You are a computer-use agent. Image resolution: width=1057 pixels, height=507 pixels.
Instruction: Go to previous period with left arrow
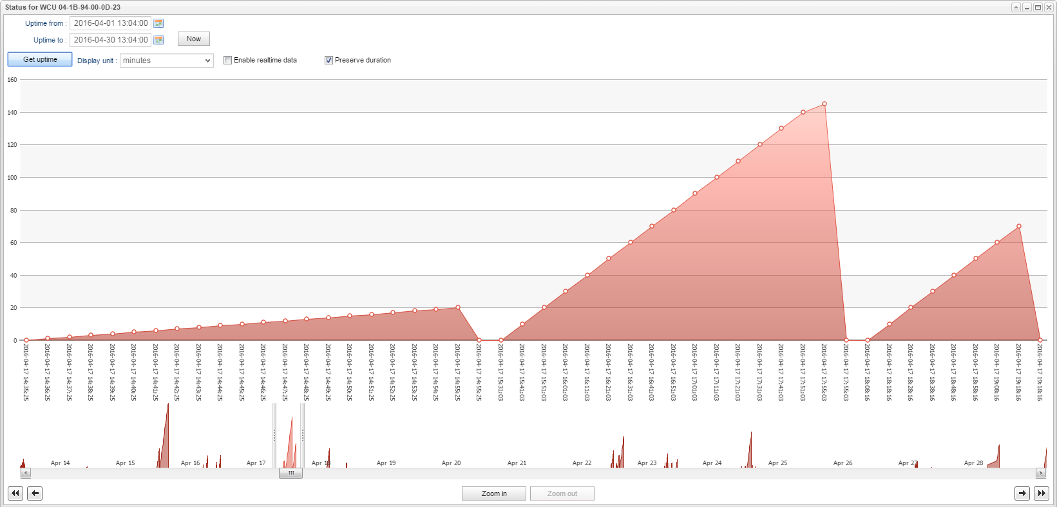35,493
